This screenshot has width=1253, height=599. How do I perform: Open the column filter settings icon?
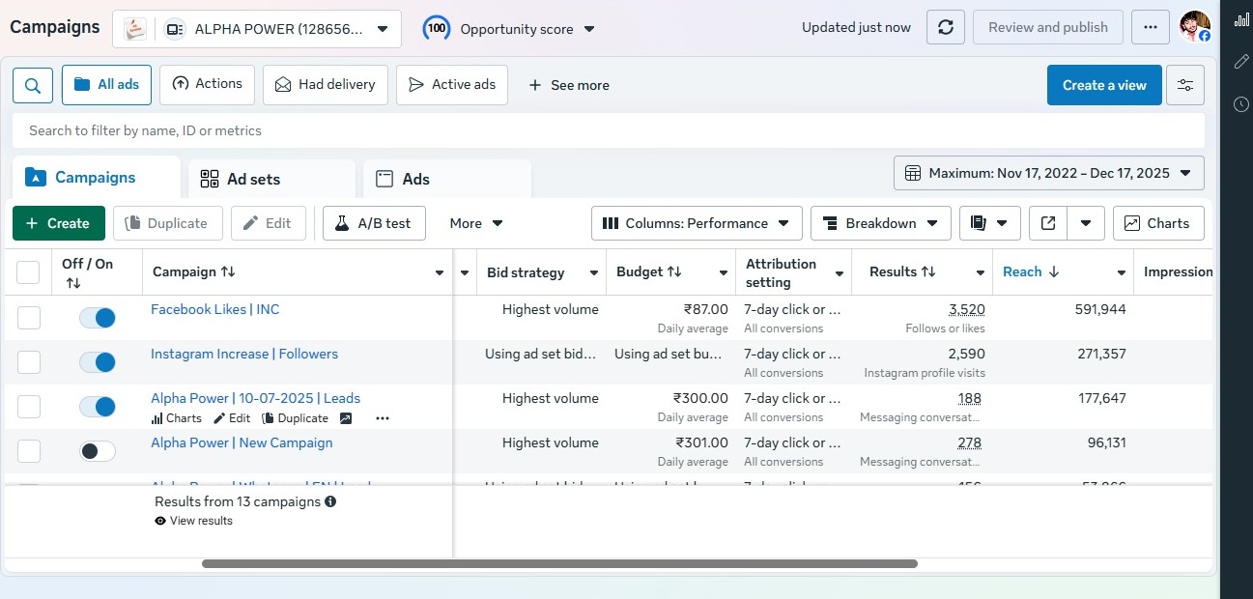(x=1184, y=85)
